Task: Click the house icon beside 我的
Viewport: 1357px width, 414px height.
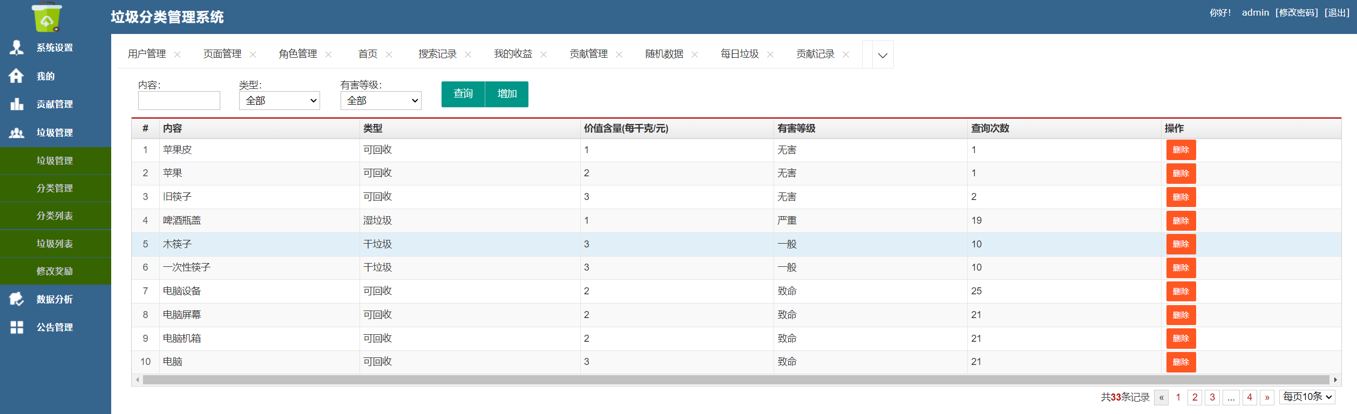Action: click(16, 76)
